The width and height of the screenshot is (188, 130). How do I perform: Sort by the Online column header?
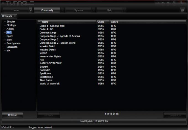(103, 22)
